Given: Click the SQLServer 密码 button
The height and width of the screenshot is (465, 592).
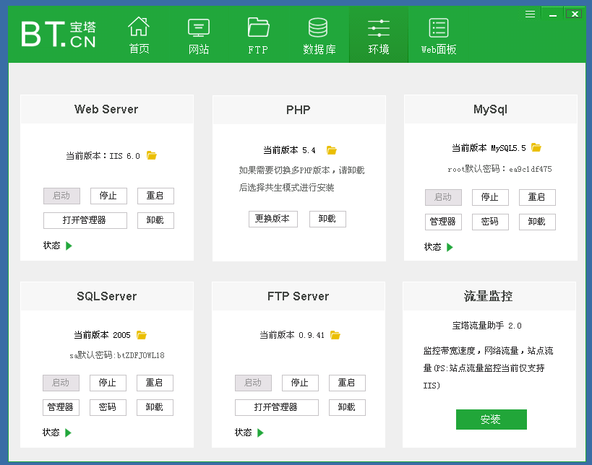Looking at the screenshot, I should (x=108, y=407).
